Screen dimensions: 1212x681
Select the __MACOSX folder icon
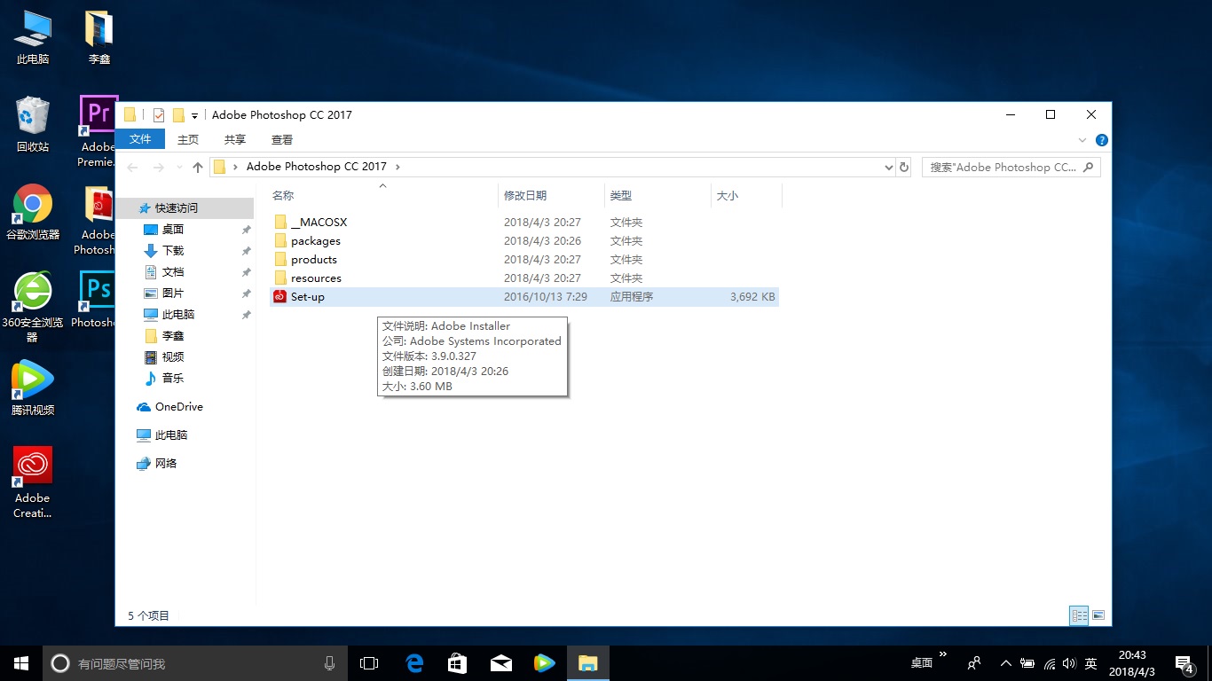280,223
